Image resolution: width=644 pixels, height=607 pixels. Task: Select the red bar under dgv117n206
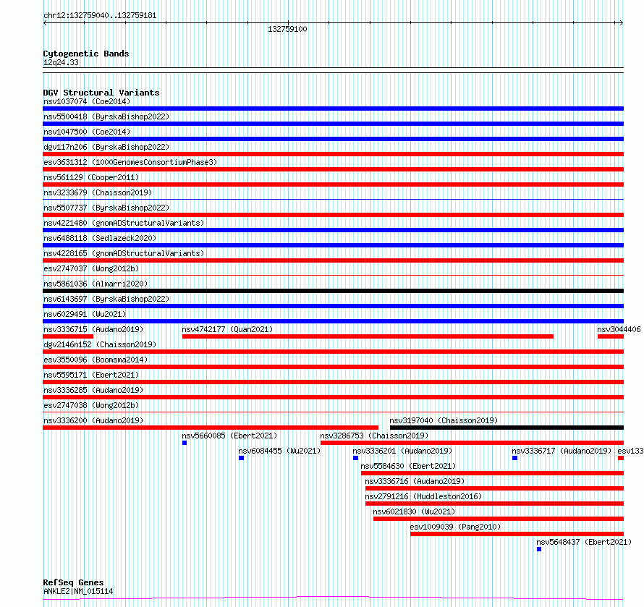[333, 154]
